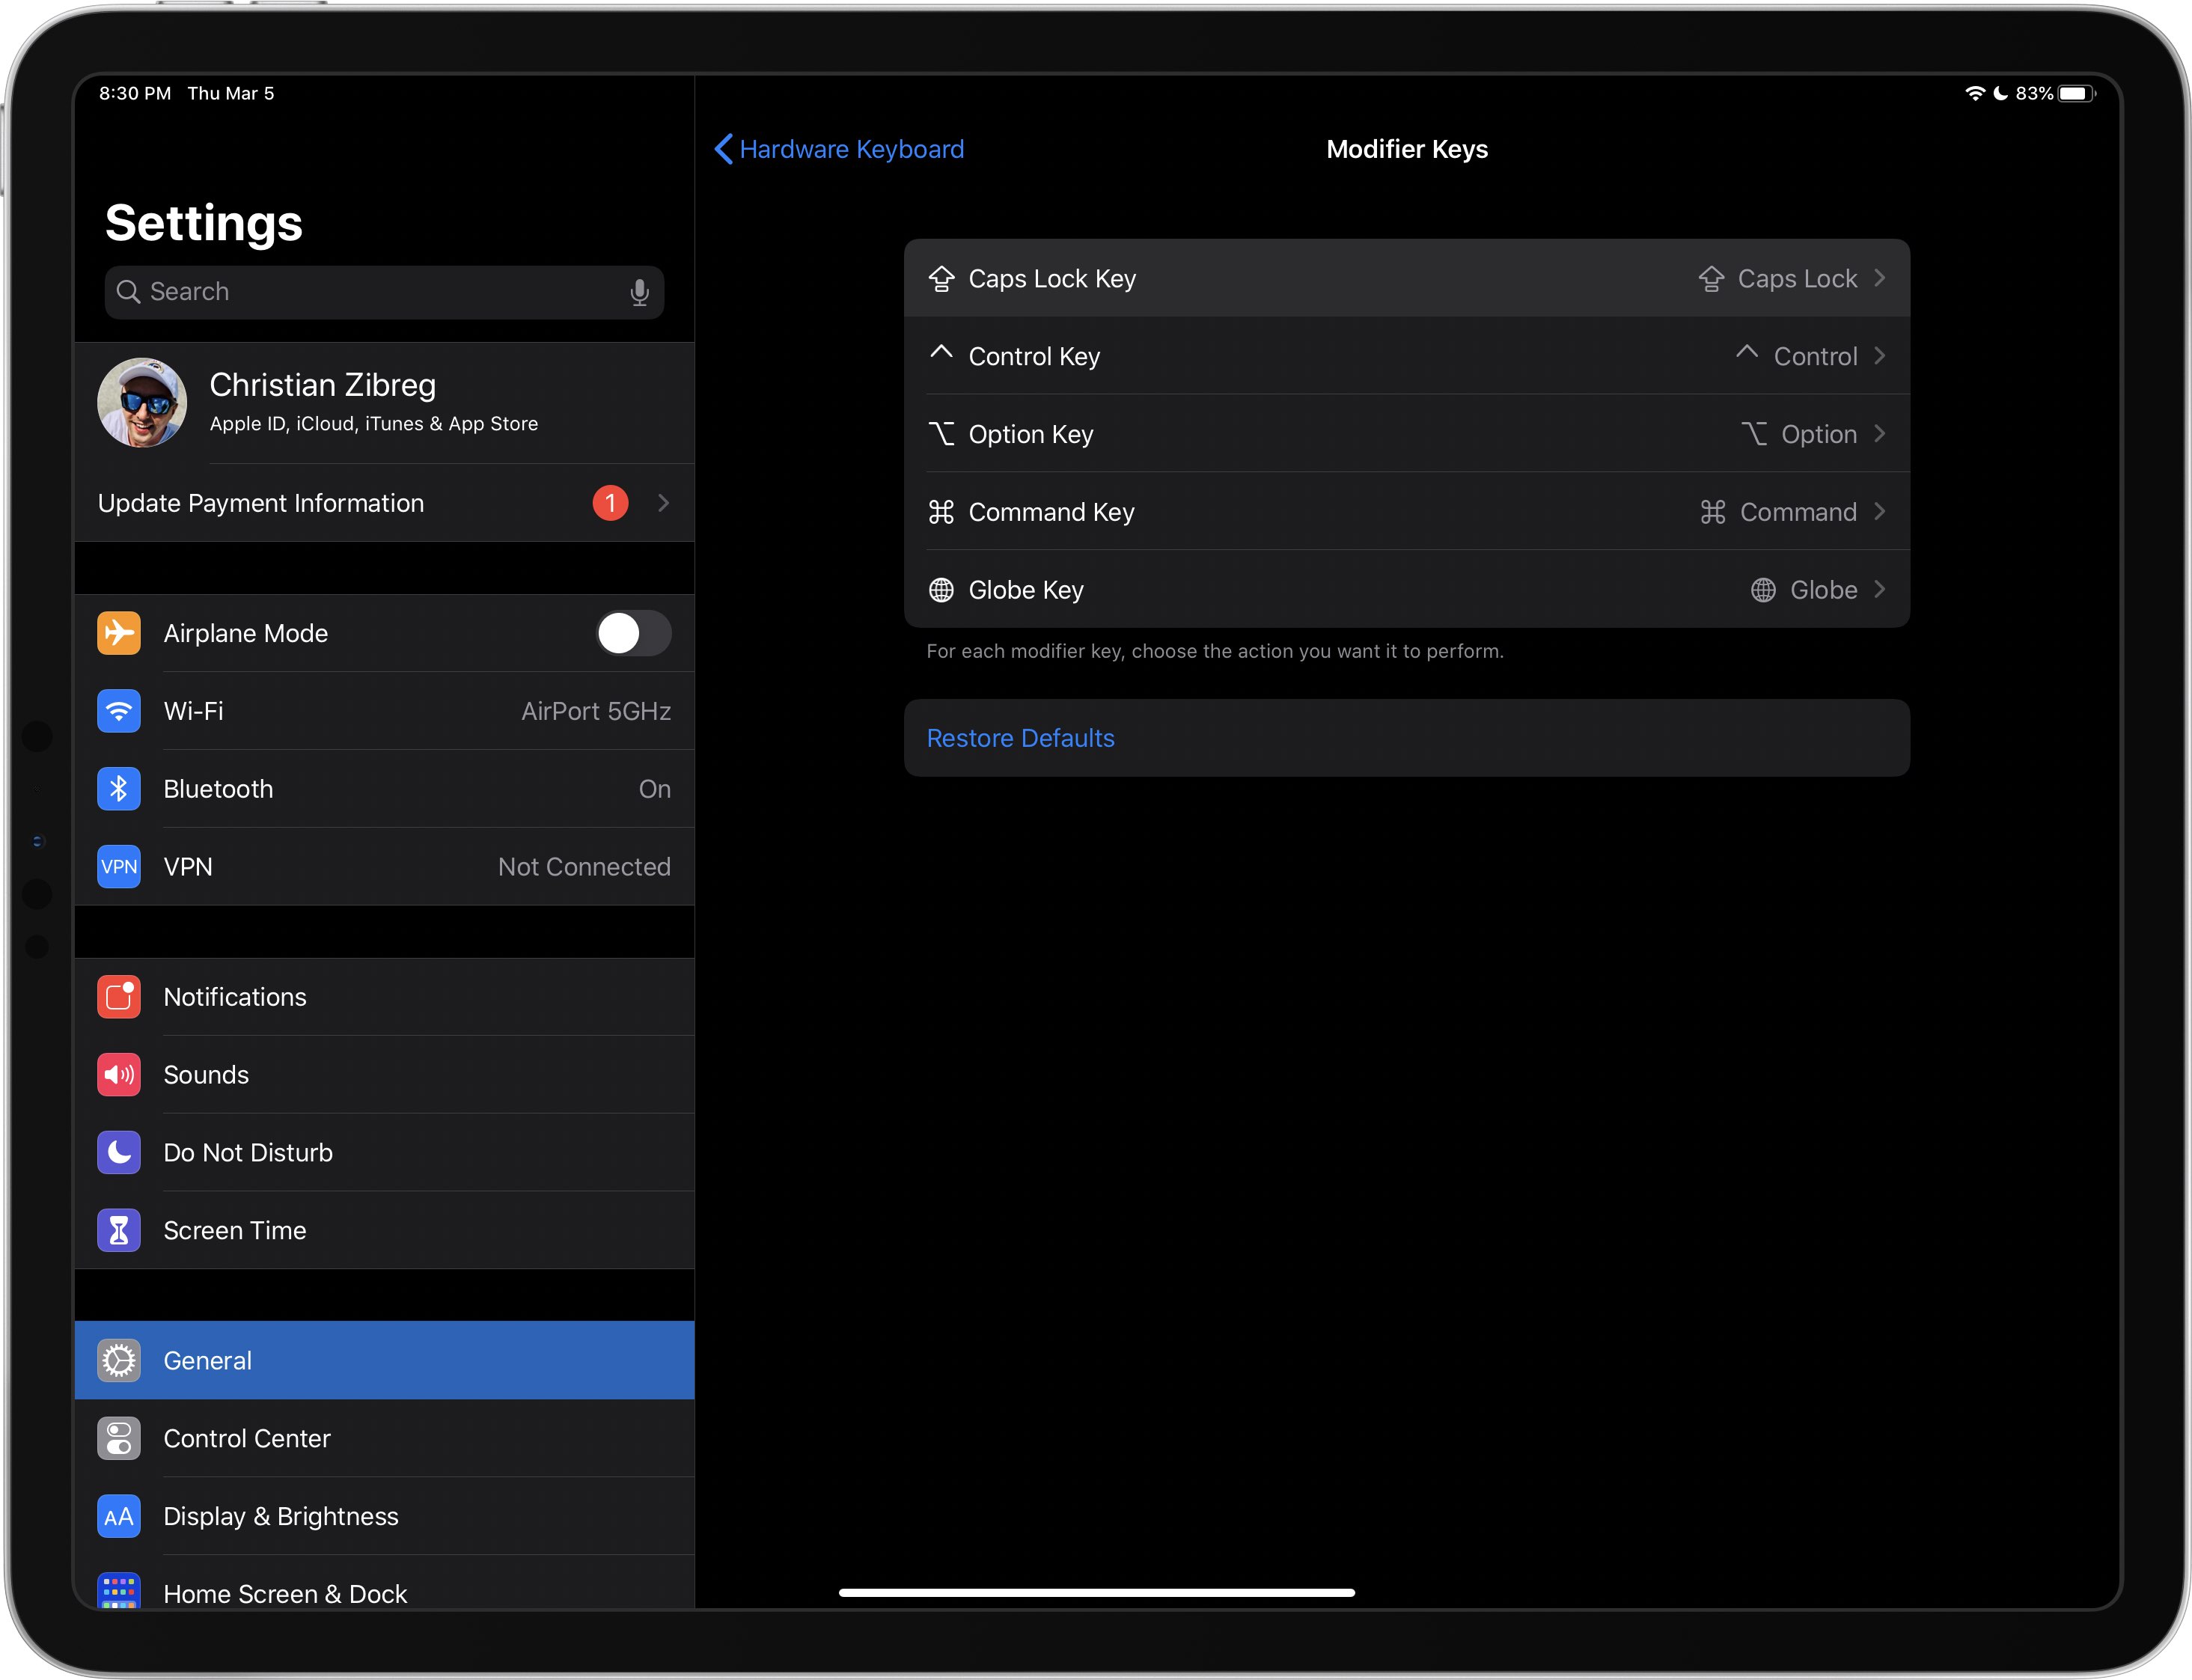This screenshot has width=2192, height=1680.
Task: Click the Option Key modifier icon
Action: click(x=941, y=434)
